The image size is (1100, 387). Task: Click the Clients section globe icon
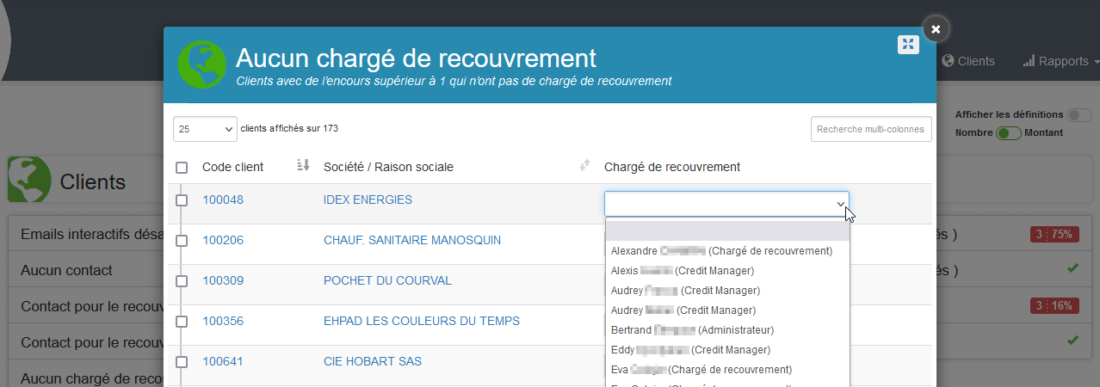click(x=30, y=179)
